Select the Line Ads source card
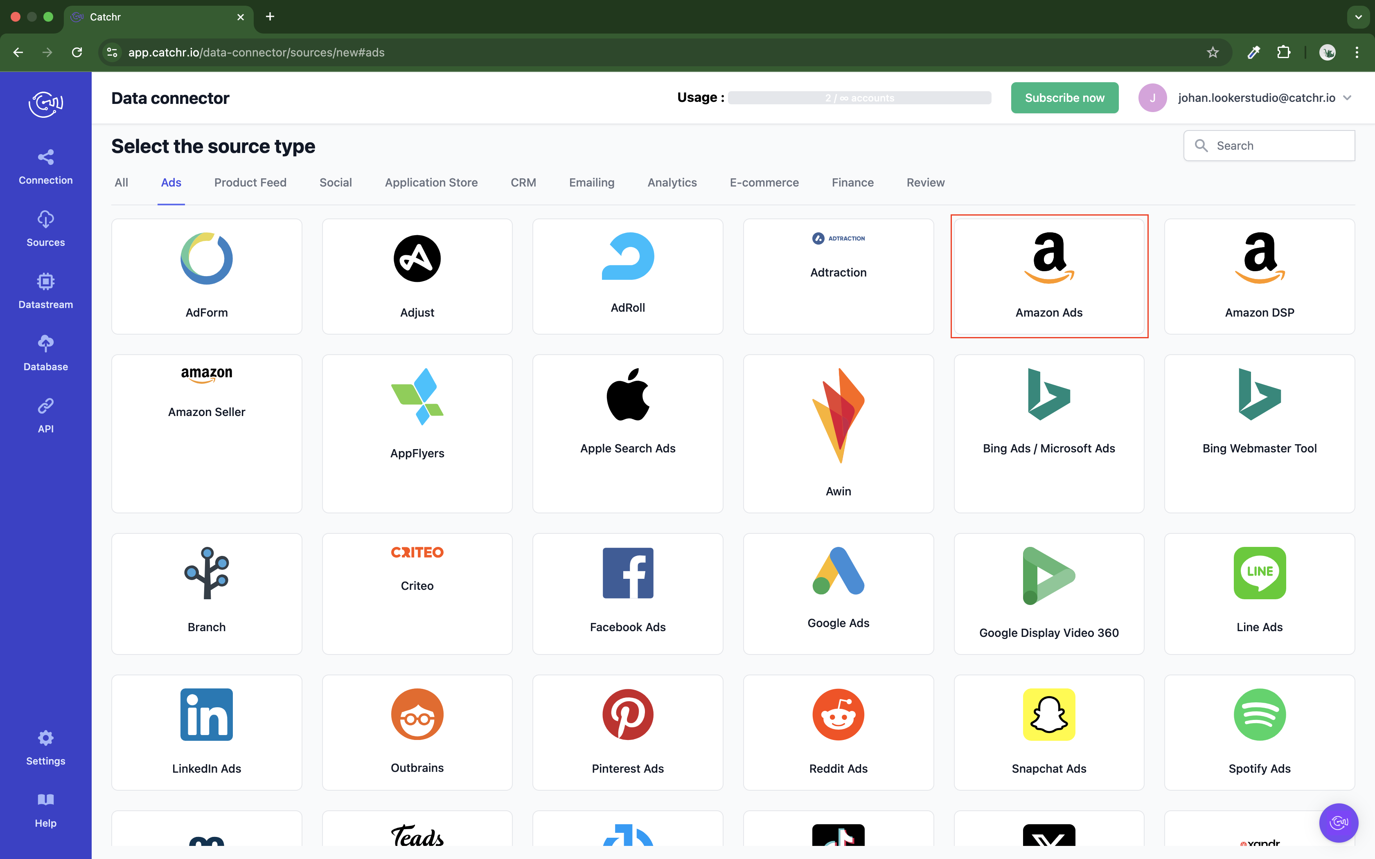This screenshot has width=1375, height=859. (x=1260, y=594)
